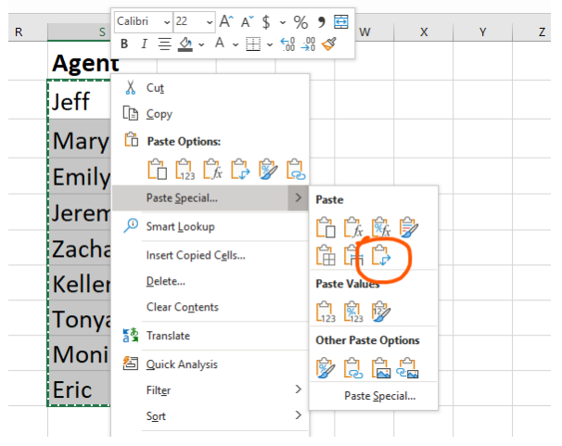
Task: Select column header W
Action: (x=364, y=32)
